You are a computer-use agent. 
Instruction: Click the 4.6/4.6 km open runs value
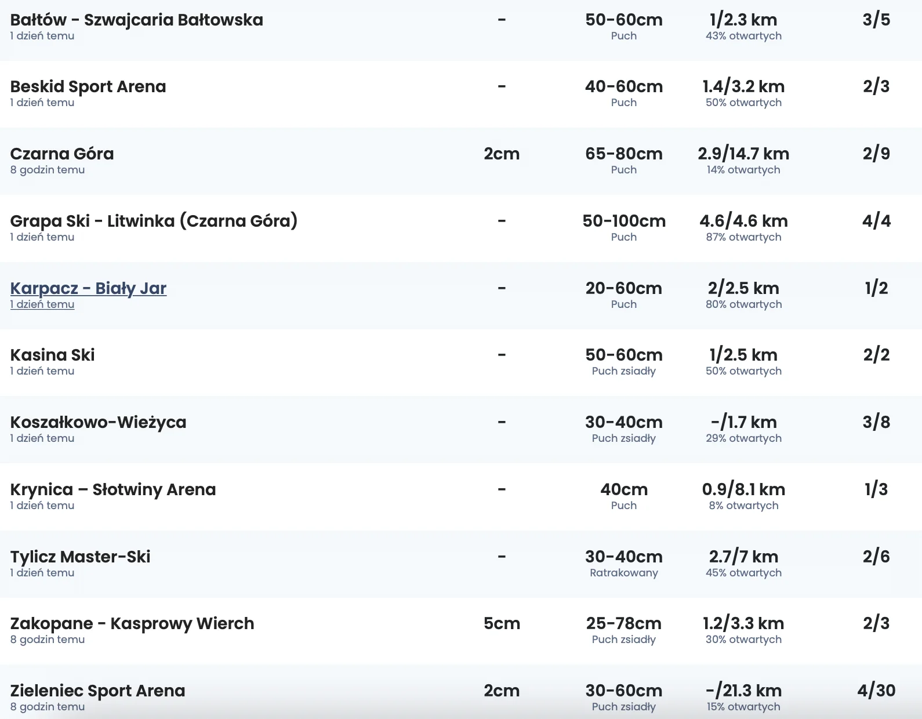coord(743,221)
